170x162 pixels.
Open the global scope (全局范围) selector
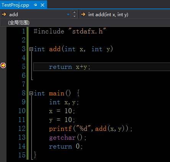coord(85,23)
